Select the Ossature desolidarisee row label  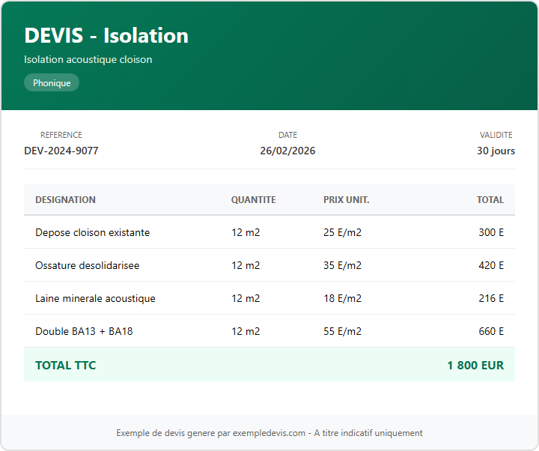(87, 265)
